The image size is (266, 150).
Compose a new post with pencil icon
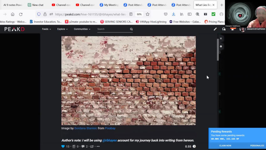click(x=215, y=29)
